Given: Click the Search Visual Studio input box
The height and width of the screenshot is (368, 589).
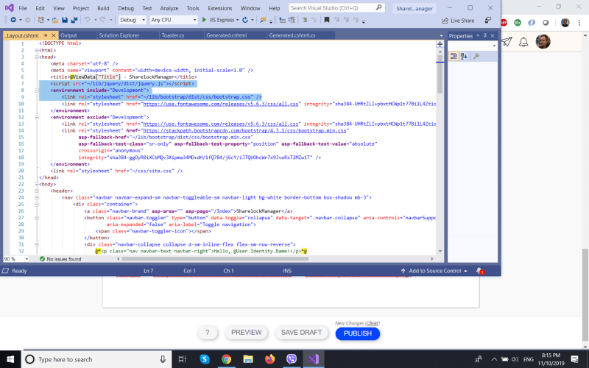Looking at the screenshot, I should (336, 8).
